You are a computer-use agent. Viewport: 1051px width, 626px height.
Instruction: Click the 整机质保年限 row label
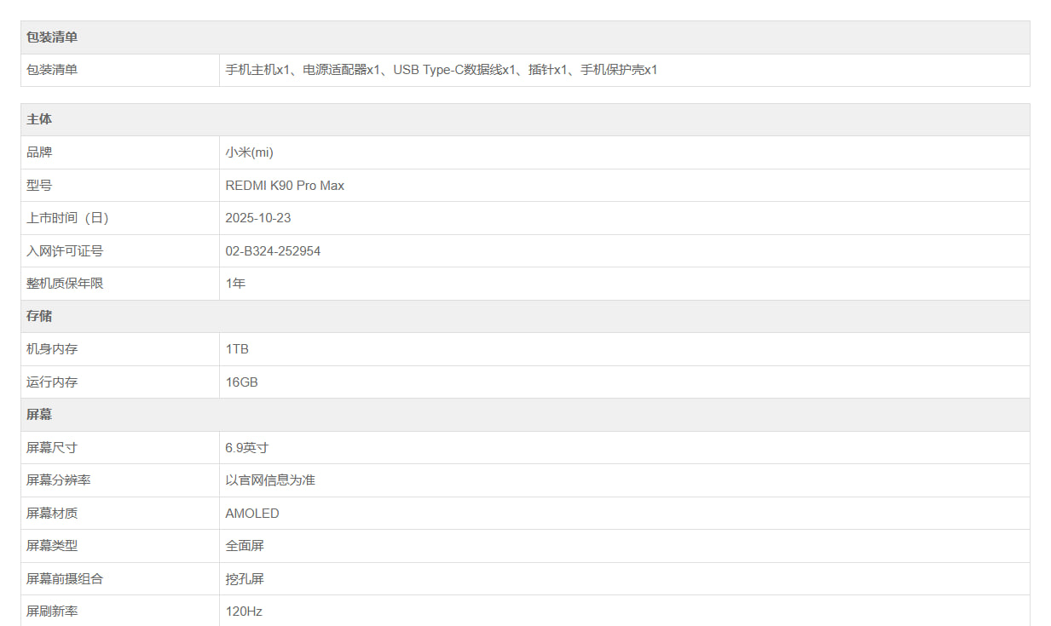[x=65, y=284]
